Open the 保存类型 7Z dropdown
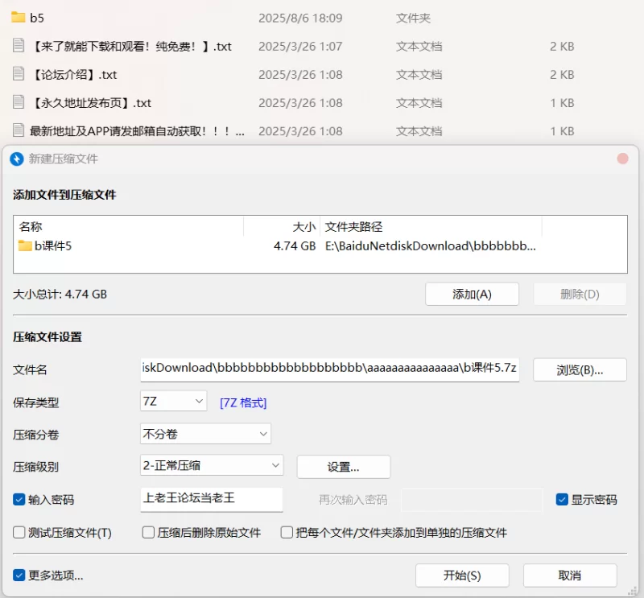Image resolution: width=644 pixels, height=598 pixels. tap(173, 401)
